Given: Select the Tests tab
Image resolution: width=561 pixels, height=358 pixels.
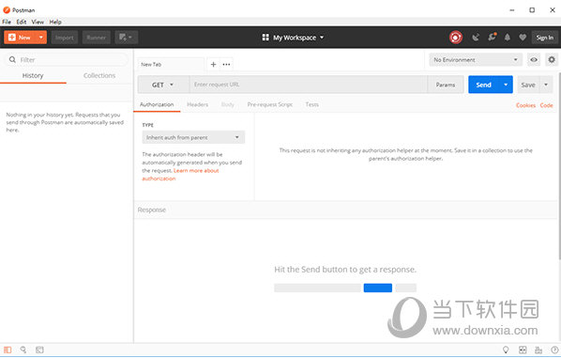Looking at the screenshot, I should (312, 104).
